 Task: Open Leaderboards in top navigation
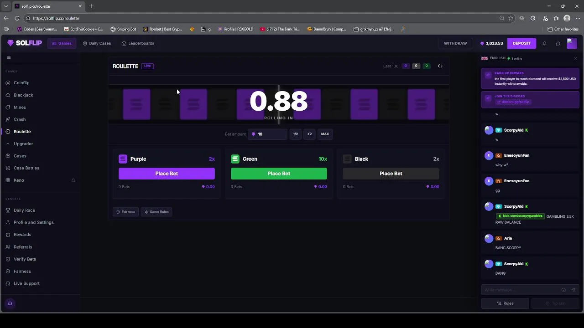click(x=138, y=43)
